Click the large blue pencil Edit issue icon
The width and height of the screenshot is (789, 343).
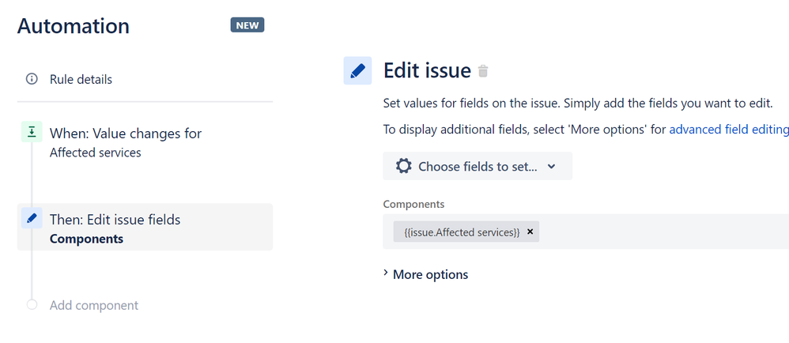pos(357,70)
